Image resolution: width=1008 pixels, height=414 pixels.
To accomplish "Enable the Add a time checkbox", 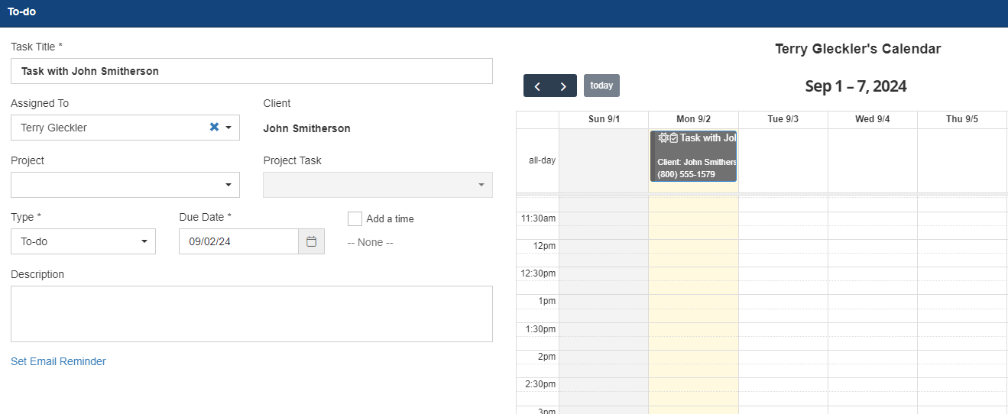I will (x=355, y=219).
